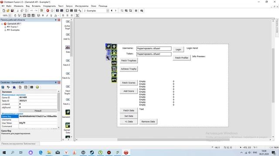Open Edge browser from the taskbar
The height and width of the screenshot is (156, 279).
tap(41, 153)
